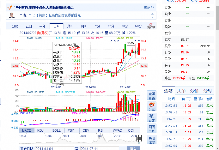The image size is (219, 150).
Task: Open the 更多>> link for advisor opinions
Action: tap(149, 7)
